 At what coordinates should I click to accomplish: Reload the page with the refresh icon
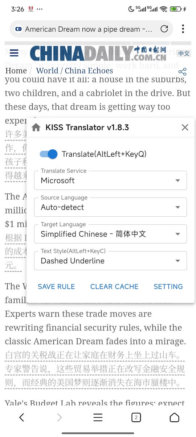pos(164,29)
